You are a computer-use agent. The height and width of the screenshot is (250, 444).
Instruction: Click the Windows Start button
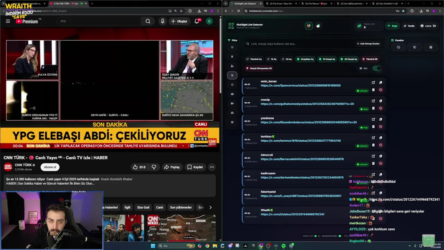pyautogui.click(x=153, y=246)
